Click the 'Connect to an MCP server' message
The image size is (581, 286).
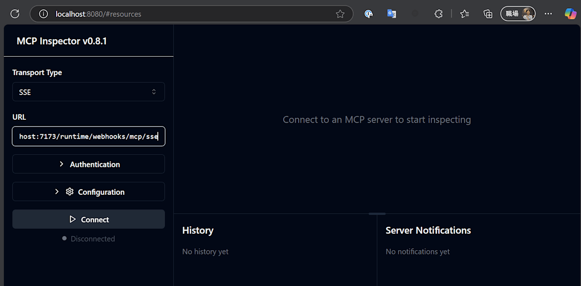(x=377, y=119)
